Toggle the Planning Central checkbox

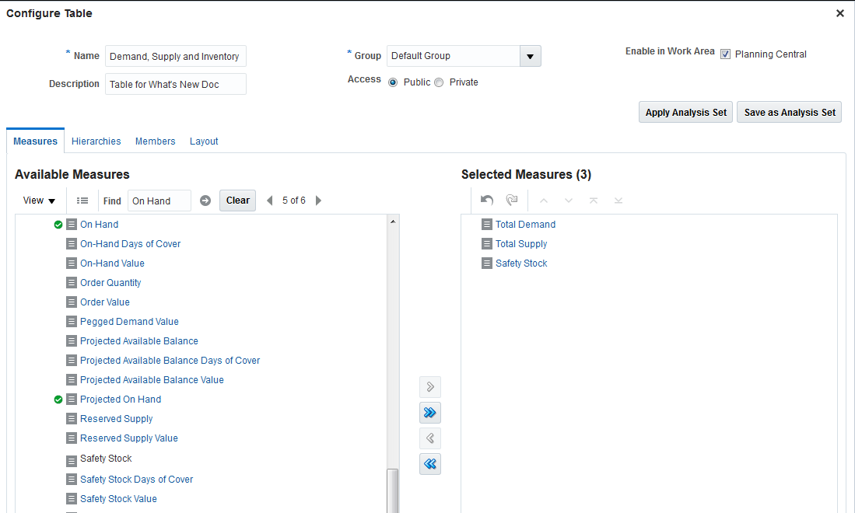pos(725,54)
